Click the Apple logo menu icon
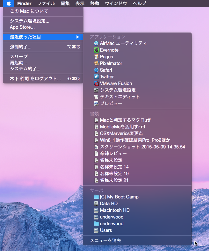Image resolution: width=209 pixels, height=251 pixels. click(x=9, y=3)
